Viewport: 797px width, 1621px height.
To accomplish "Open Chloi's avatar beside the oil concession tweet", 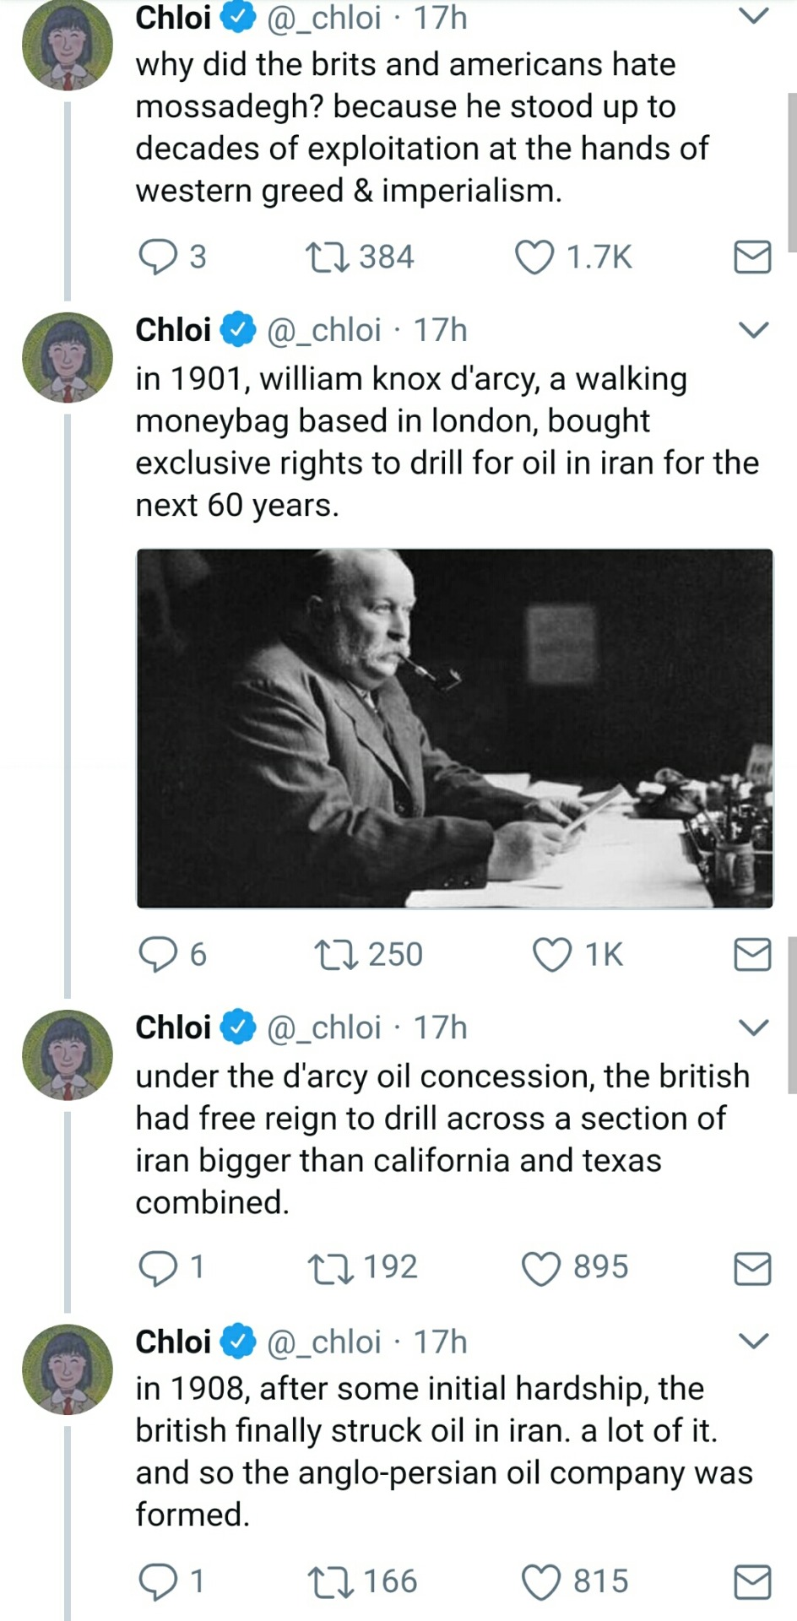I will point(67,1054).
